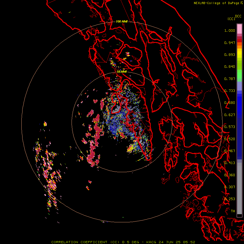Click the 0.413 scale value
The image size is (244, 244).
click(x=230, y=163)
